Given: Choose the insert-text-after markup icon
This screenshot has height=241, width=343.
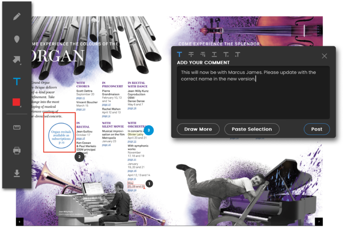Looking at the screenshot, I should pos(226,54).
